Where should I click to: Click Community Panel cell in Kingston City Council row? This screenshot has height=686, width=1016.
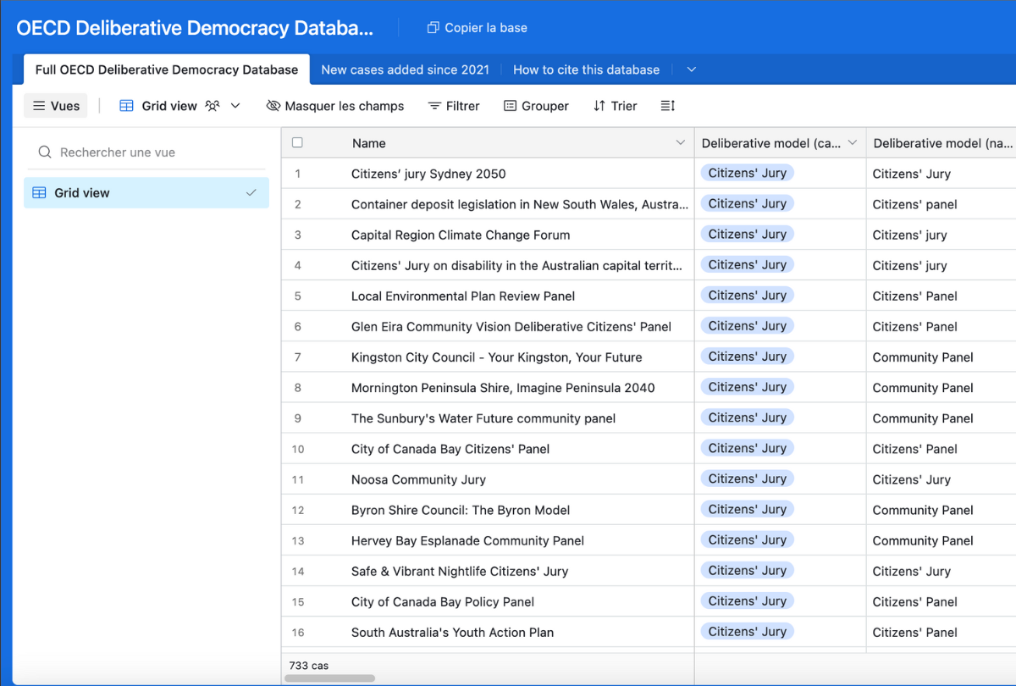[941, 357]
